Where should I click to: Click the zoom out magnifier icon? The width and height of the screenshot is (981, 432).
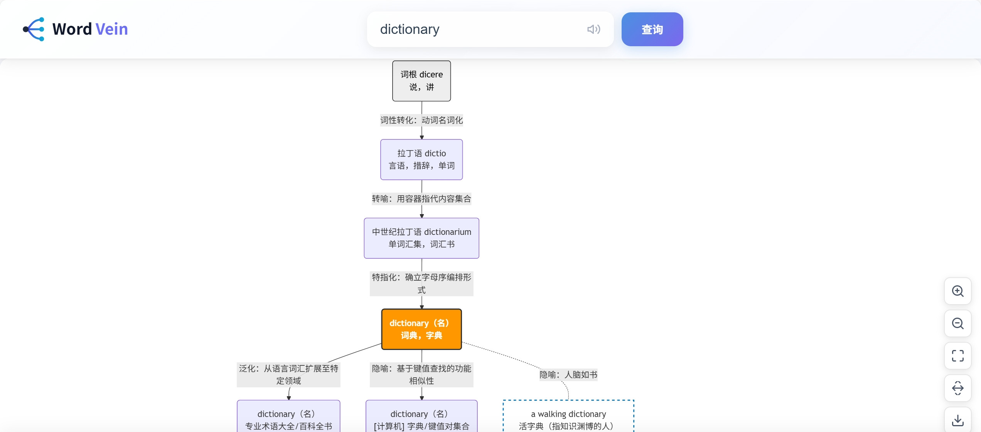[957, 323]
